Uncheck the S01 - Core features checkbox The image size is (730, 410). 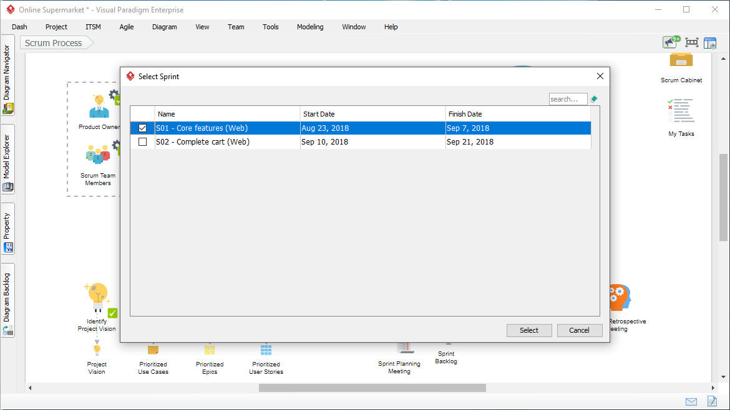[x=142, y=128]
